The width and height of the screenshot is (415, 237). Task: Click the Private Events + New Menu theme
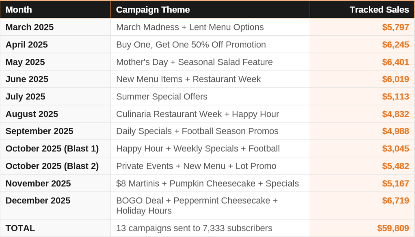[x=196, y=166]
